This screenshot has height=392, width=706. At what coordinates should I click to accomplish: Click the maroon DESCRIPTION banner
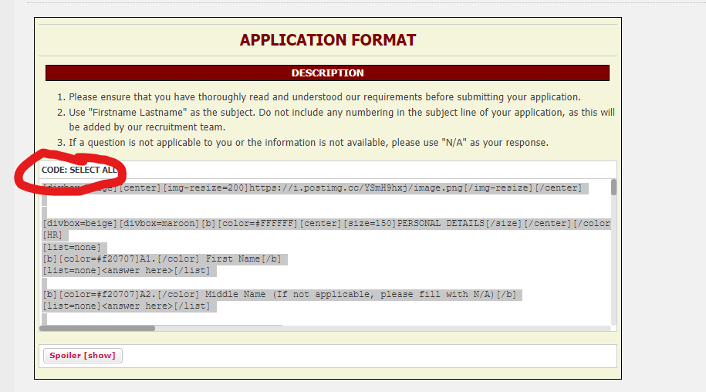point(327,73)
